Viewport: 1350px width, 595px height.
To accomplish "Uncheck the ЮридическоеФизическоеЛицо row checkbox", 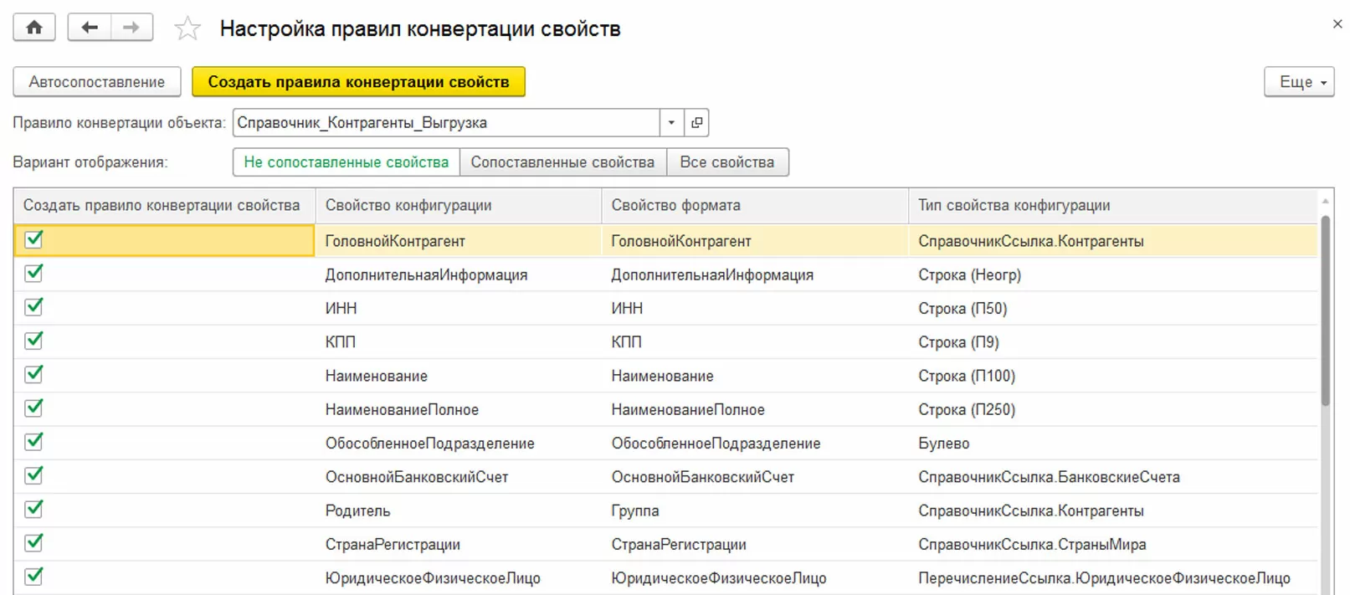I will [33, 576].
